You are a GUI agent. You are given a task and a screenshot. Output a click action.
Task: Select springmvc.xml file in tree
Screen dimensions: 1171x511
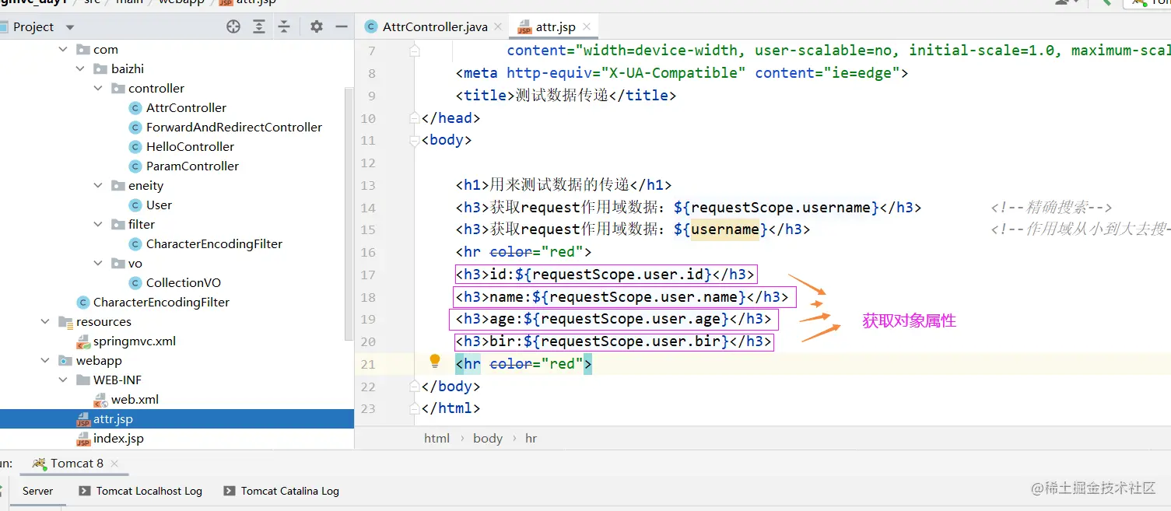point(135,341)
